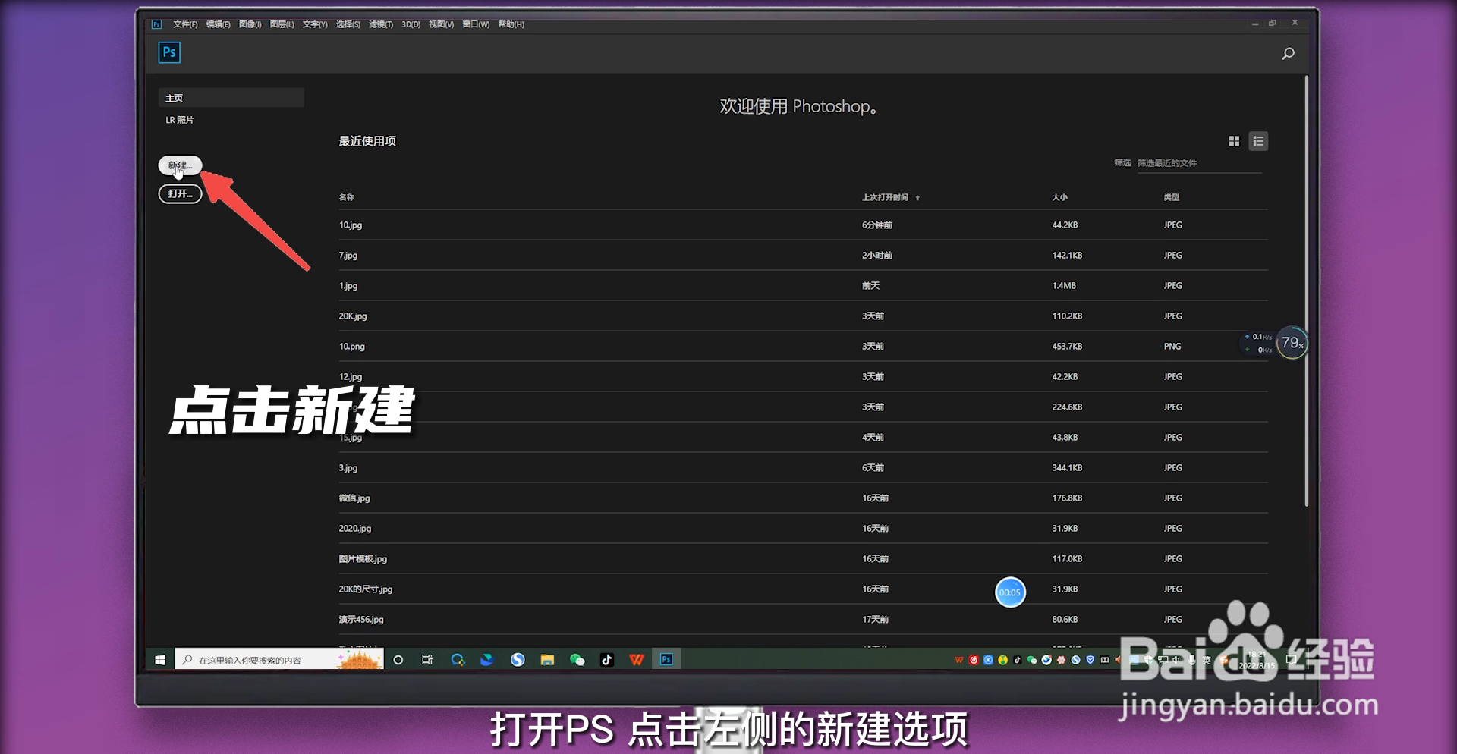1457x754 pixels.
Task: Switch recent files to grid view
Action: pos(1234,141)
